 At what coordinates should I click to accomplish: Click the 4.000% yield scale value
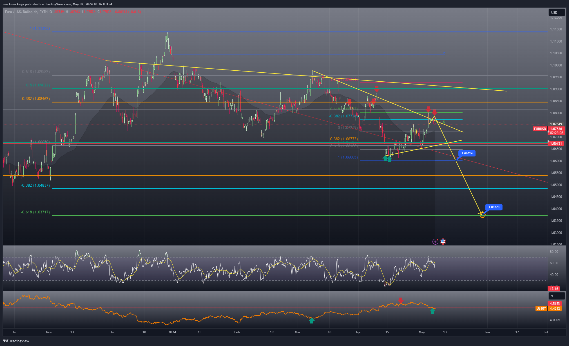pos(555,320)
